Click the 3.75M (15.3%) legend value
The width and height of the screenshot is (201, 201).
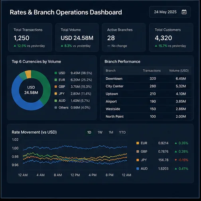click(x=81, y=87)
